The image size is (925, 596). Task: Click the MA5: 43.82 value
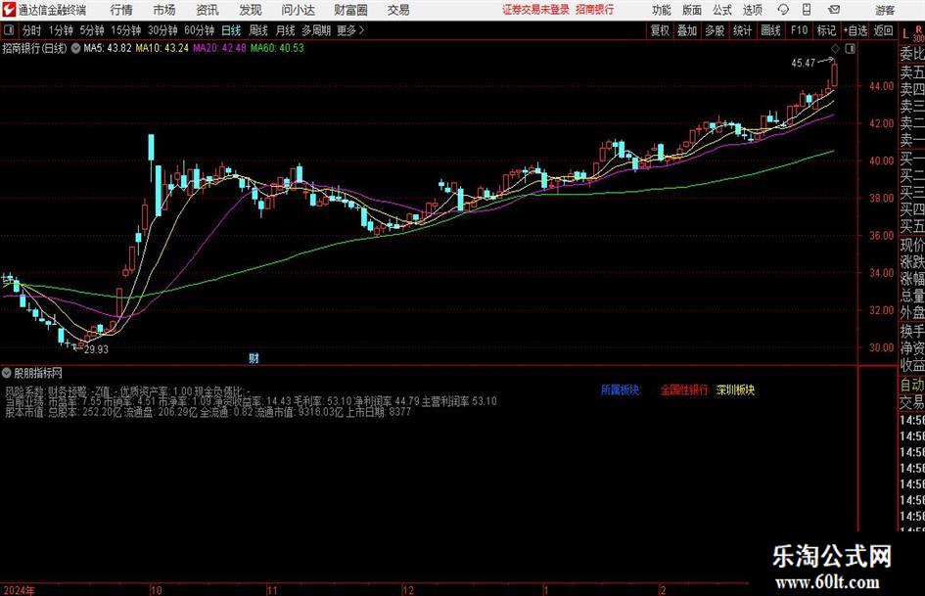point(108,48)
